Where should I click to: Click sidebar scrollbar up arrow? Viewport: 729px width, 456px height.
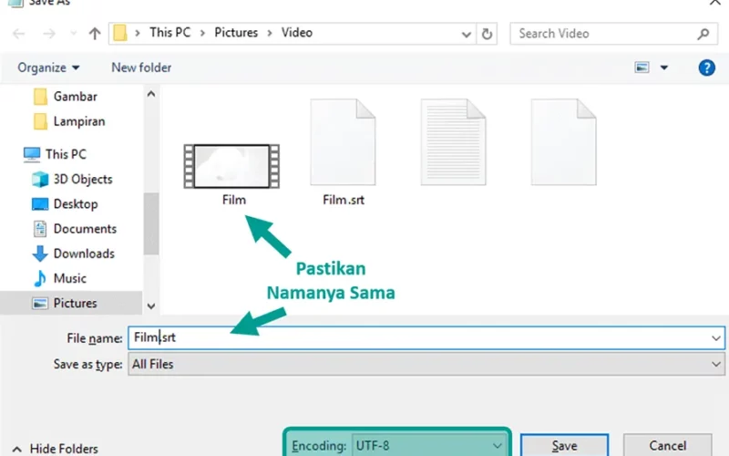[151, 95]
